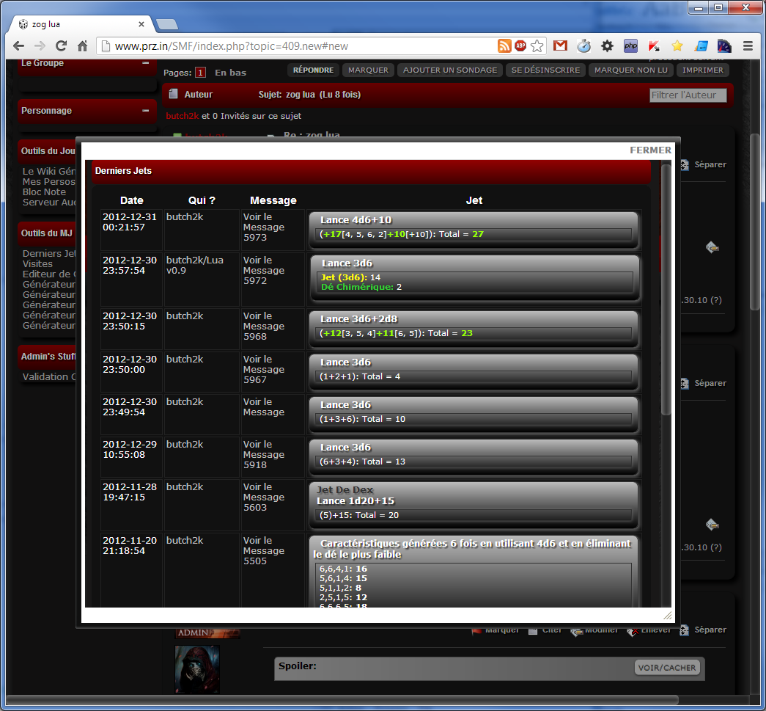Click the VOIR/CACHER spoiler button
Image resolution: width=766 pixels, height=711 pixels.
click(x=667, y=668)
